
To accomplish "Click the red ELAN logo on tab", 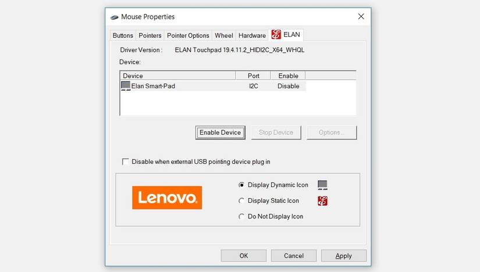I will point(276,34).
